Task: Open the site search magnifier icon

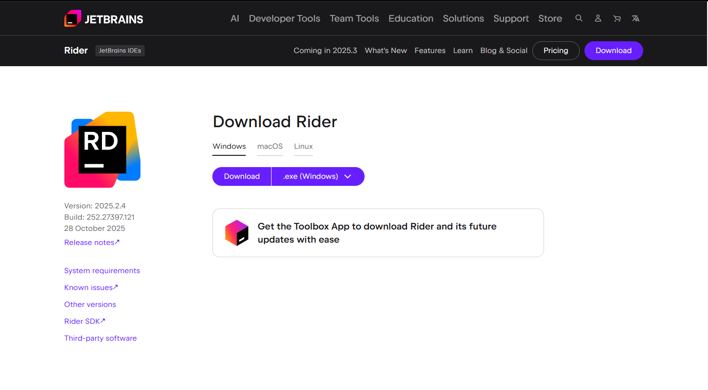Action: tap(579, 18)
